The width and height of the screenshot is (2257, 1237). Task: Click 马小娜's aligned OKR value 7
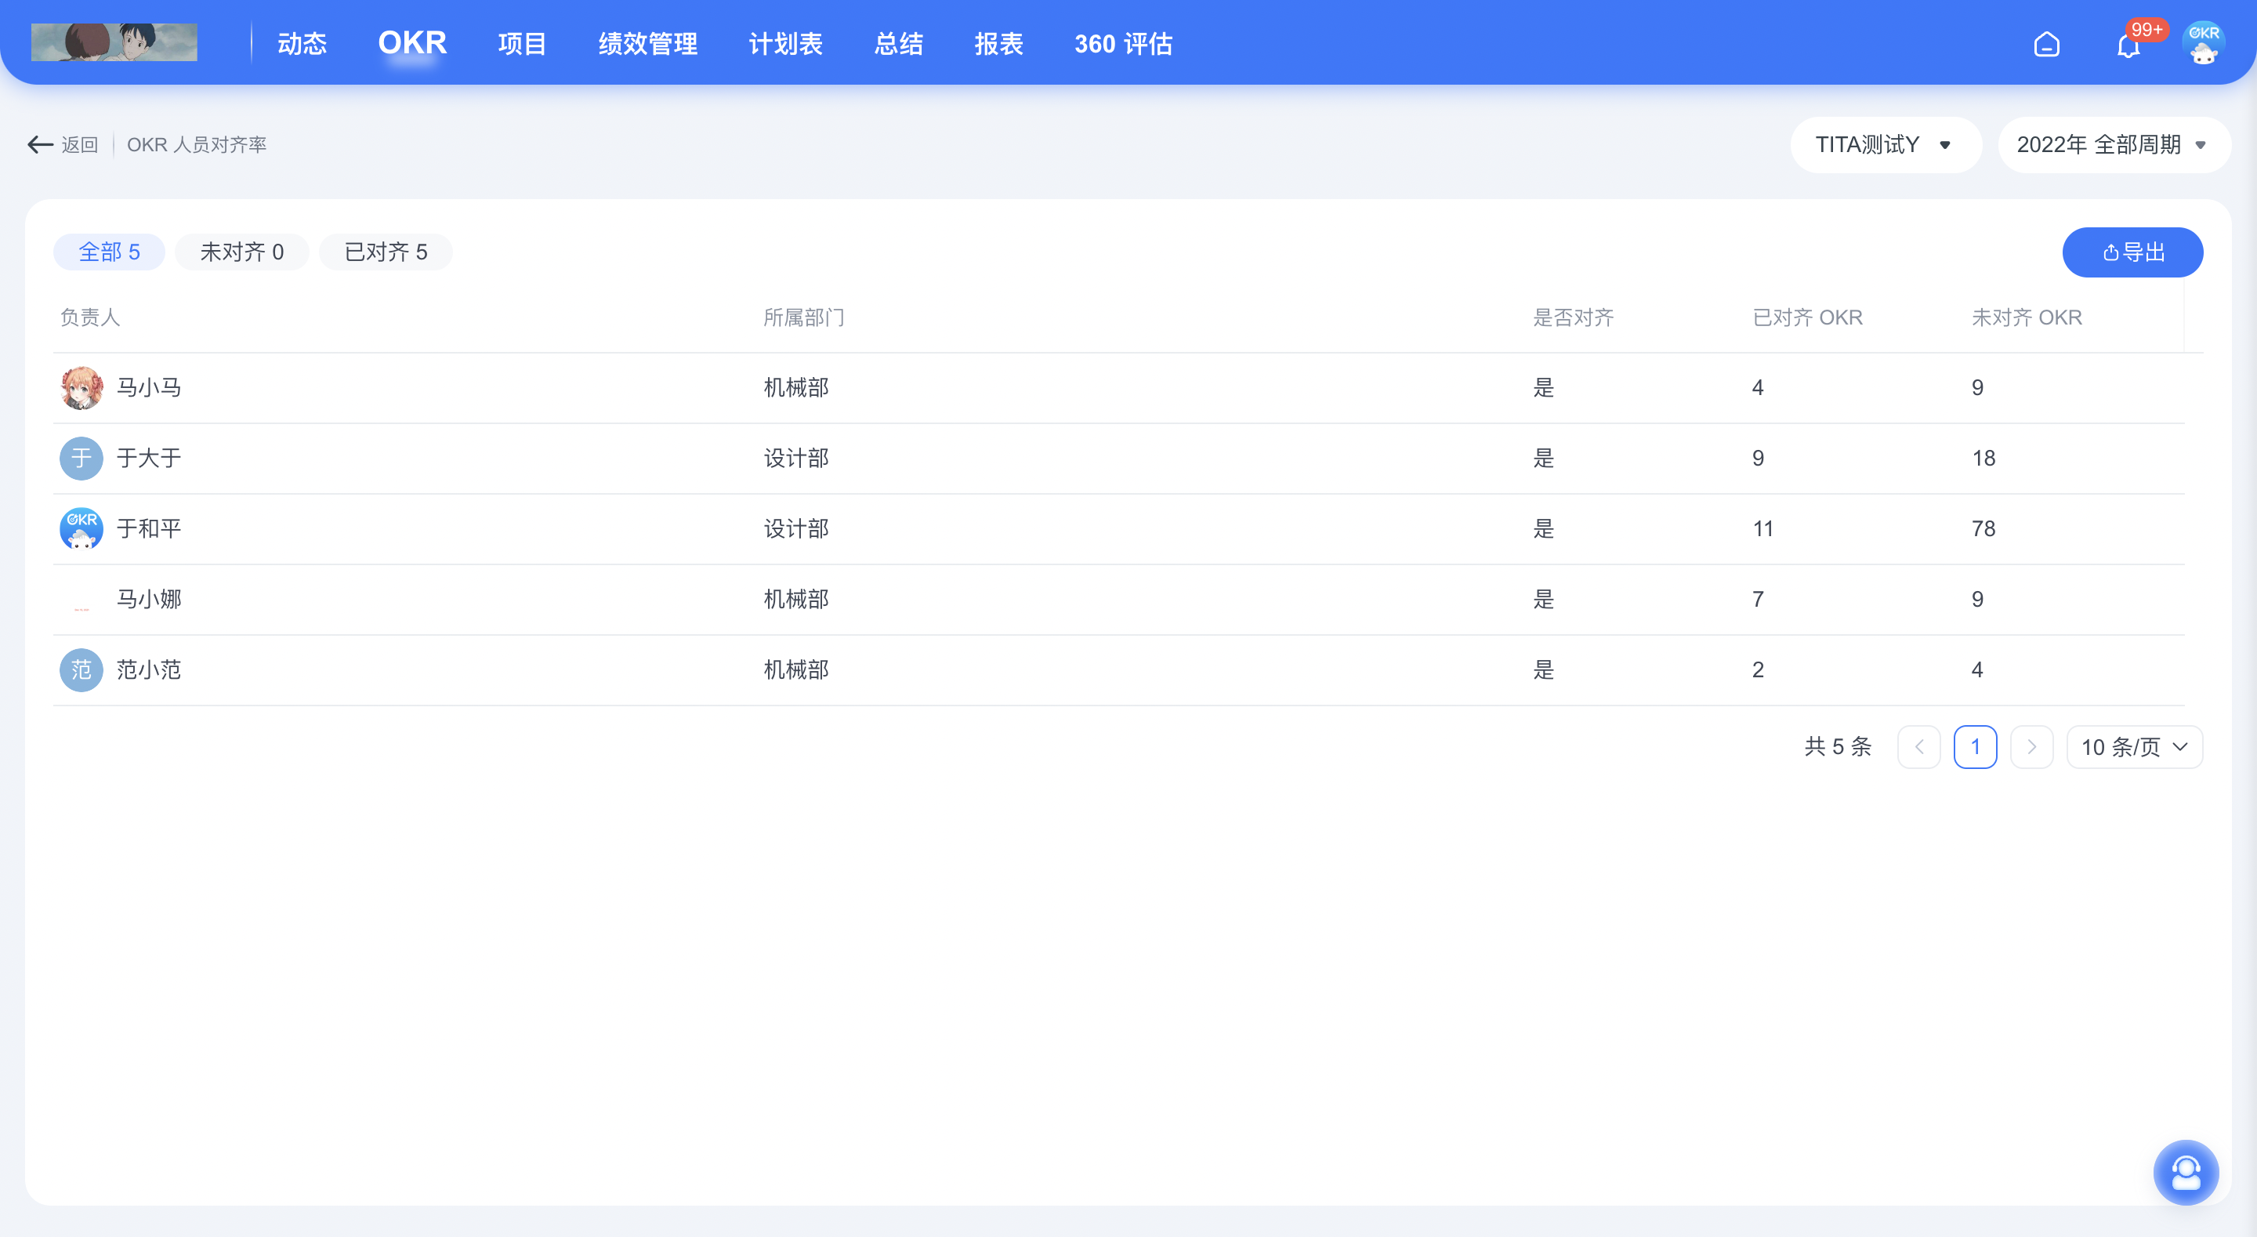[1758, 599]
